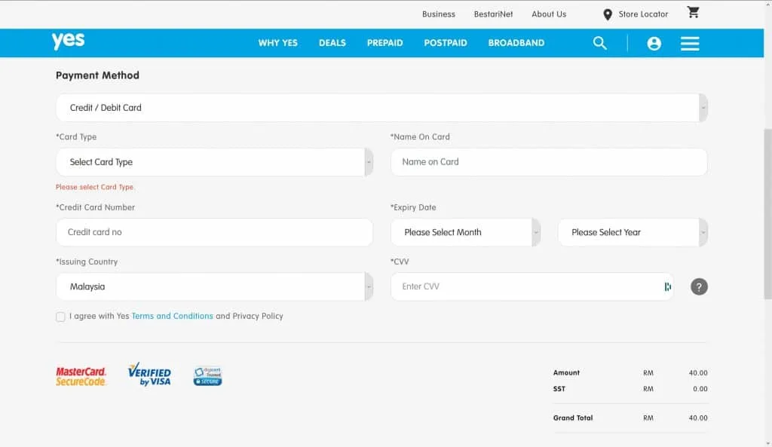Focus the Name on Card field
The image size is (772, 447).
[x=548, y=162]
